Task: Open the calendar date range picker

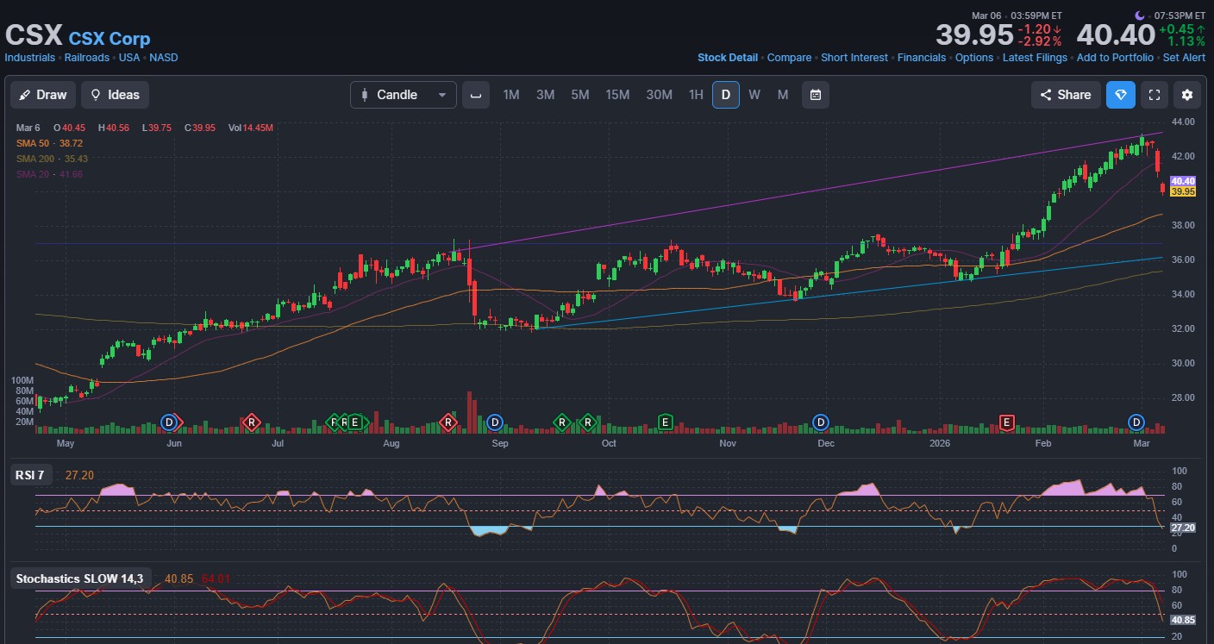Action: [x=815, y=95]
